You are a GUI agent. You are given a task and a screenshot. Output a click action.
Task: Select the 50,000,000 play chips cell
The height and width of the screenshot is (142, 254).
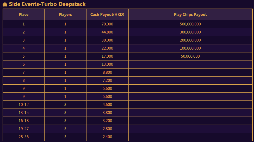[190, 56]
